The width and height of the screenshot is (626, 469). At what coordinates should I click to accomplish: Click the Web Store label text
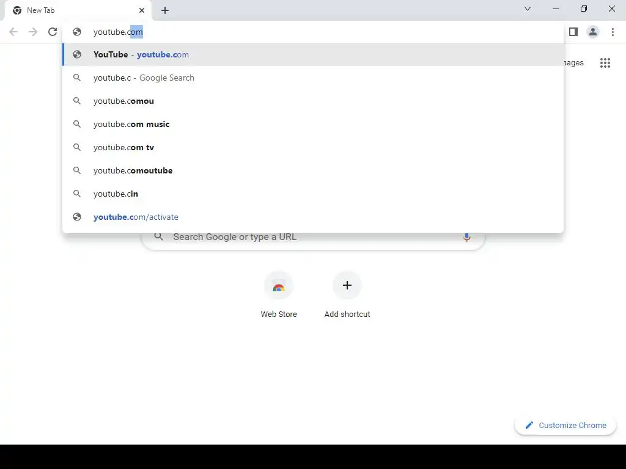pyautogui.click(x=279, y=314)
